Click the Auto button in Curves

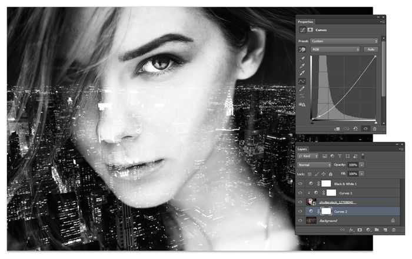tap(371, 49)
